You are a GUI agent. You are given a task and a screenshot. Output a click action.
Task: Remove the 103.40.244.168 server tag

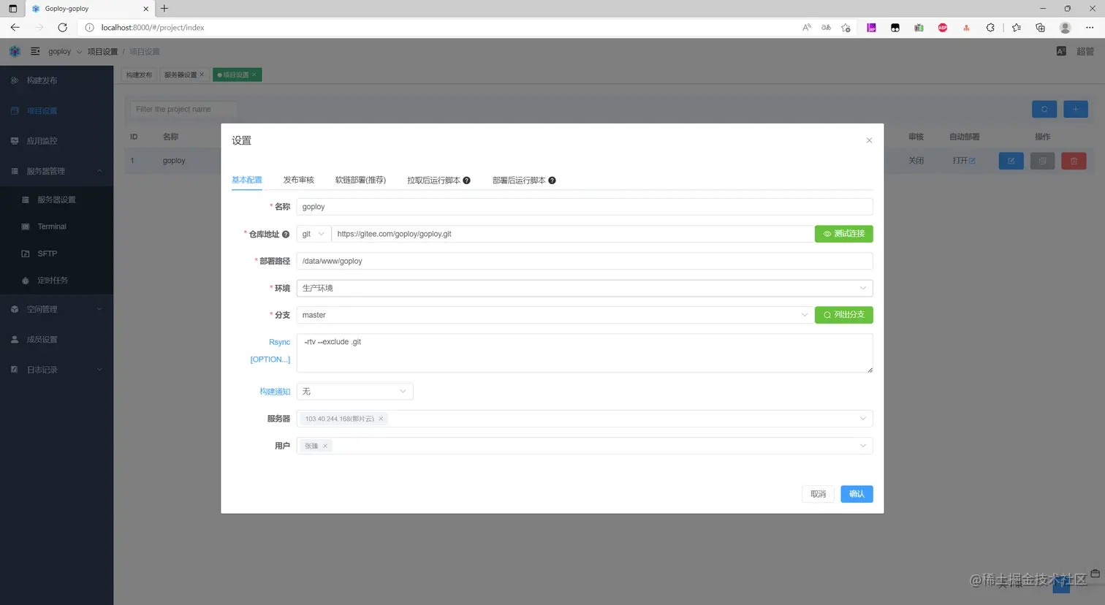381,419
